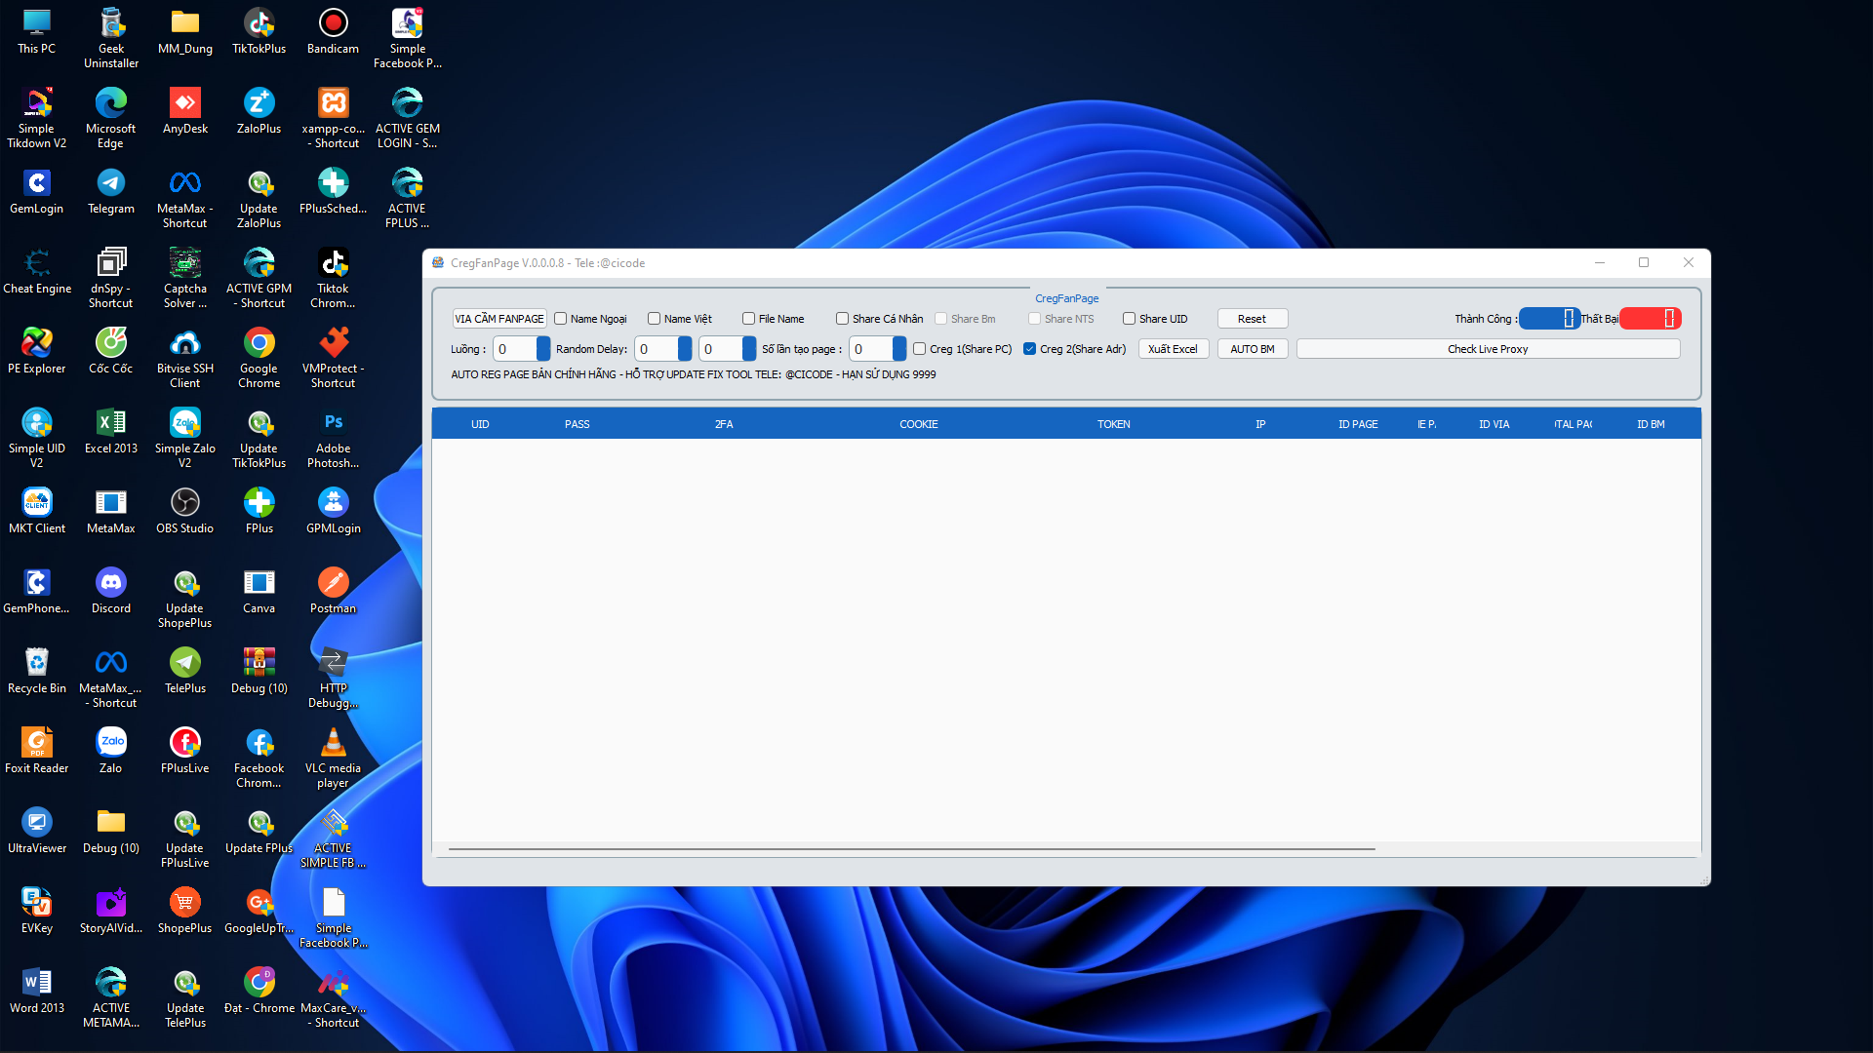Check the Share Cá Nhân option
1873x1053 pixels.
(x=843, y=319)
